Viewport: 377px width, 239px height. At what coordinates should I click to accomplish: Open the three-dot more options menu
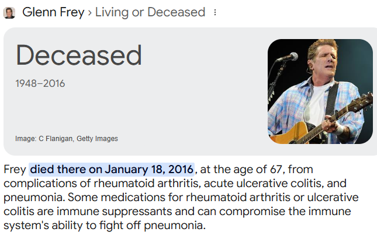tap(215, 12)
